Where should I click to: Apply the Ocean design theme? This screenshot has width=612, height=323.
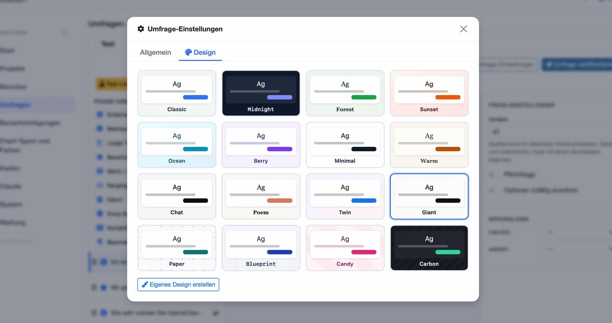177,145
